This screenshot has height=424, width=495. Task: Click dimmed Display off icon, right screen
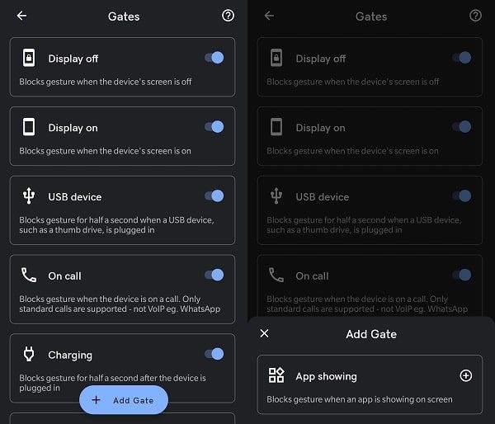(x=276, y=58)
